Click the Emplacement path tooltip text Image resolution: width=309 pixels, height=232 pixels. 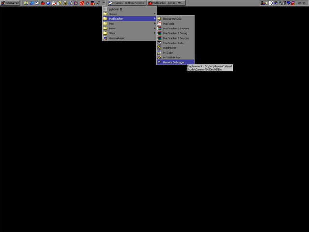click(x=210, y=68)
